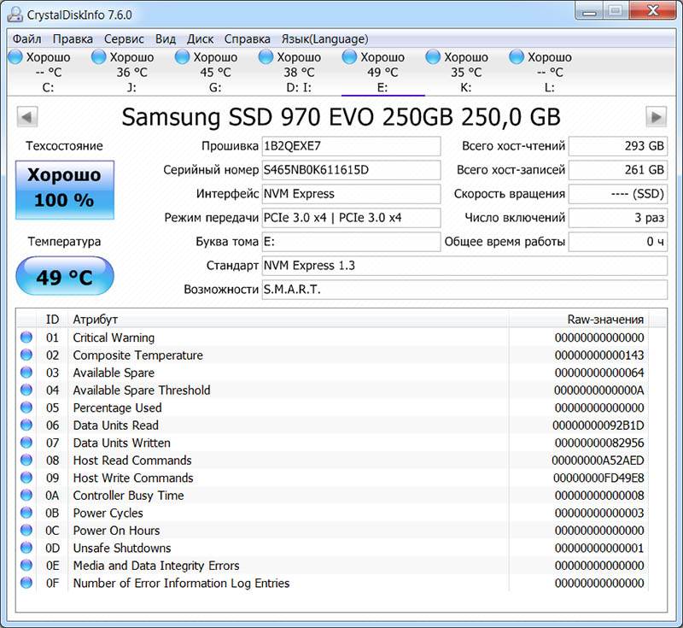The height and width of the screenshot is (628, 683).
Task: Click status orb of Percentage Used row
Action: click(26, 408)
